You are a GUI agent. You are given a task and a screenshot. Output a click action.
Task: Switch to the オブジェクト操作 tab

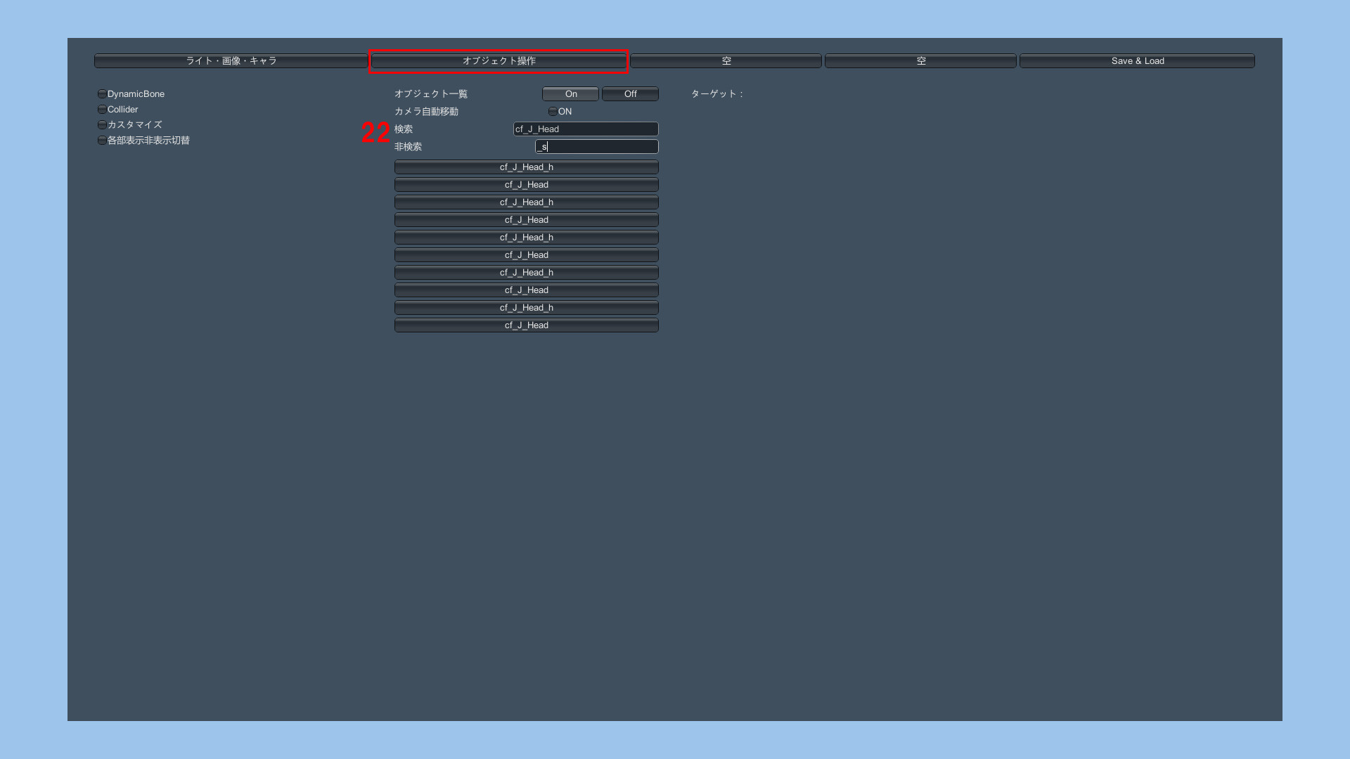tap(499, 61)
